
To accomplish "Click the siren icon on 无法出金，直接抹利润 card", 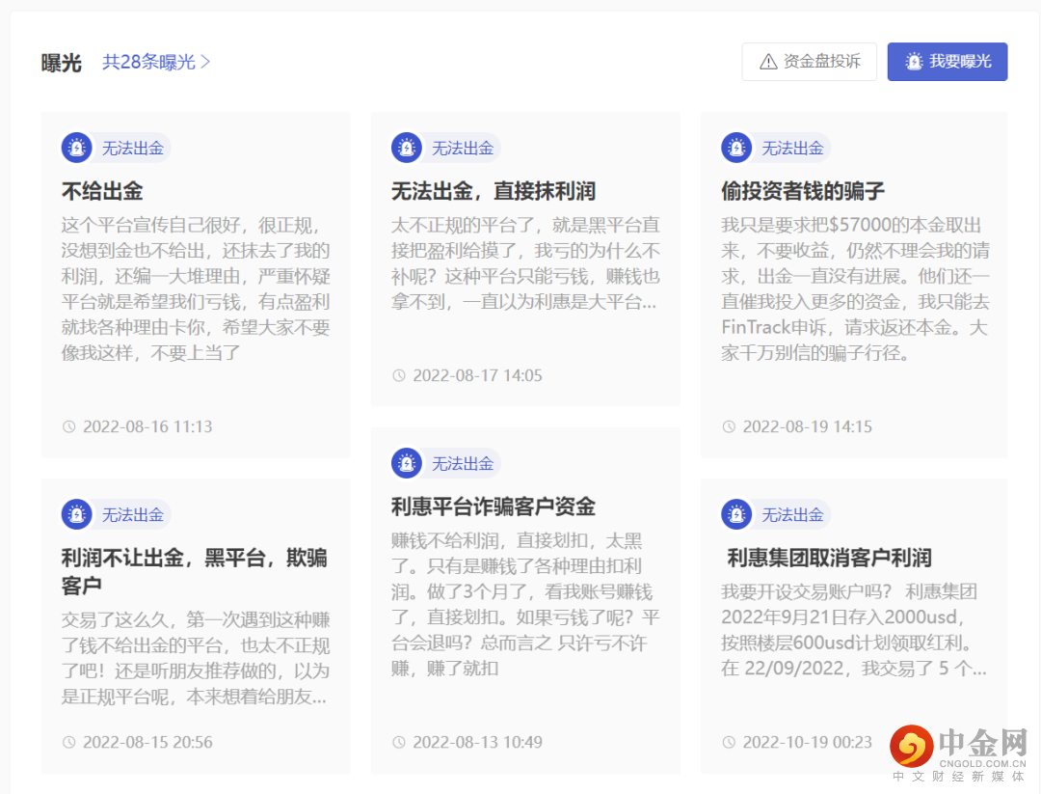I will tap(407, 148).
